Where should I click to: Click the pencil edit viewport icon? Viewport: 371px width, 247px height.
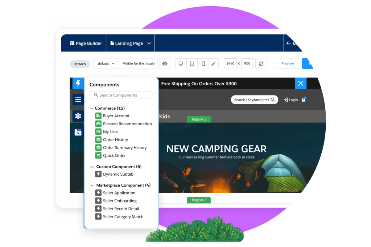[213, 64]
